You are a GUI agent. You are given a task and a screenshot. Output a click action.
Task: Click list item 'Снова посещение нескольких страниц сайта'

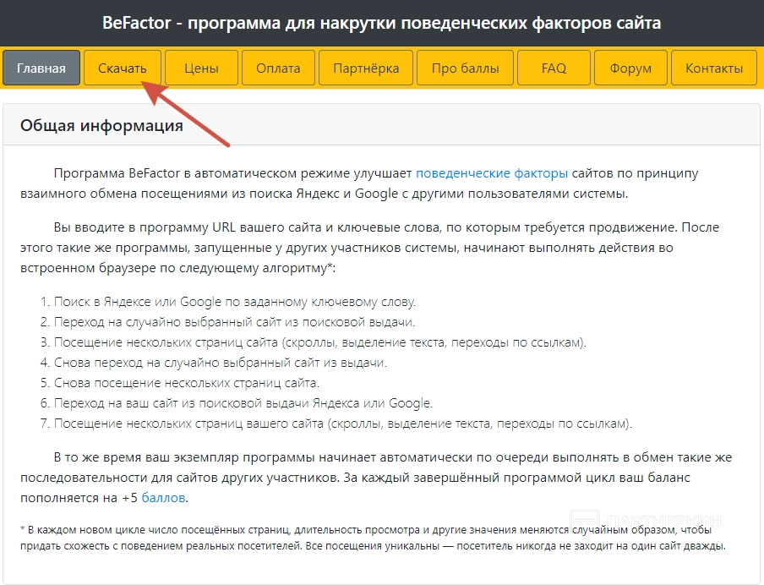click(187, 383)
